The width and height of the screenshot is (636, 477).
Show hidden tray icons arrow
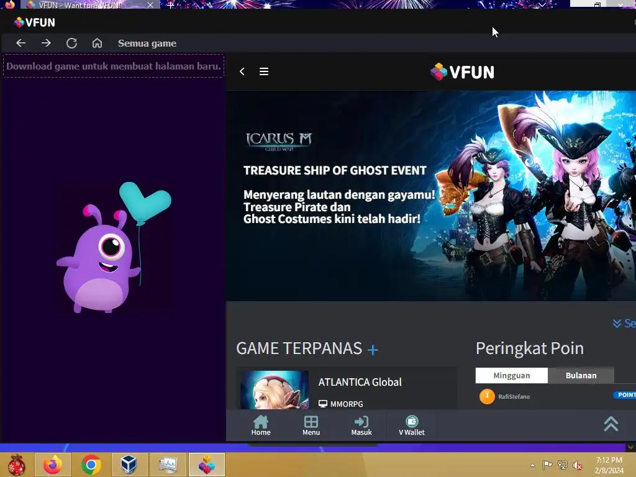pyautogui.click(x=532, y=465)
